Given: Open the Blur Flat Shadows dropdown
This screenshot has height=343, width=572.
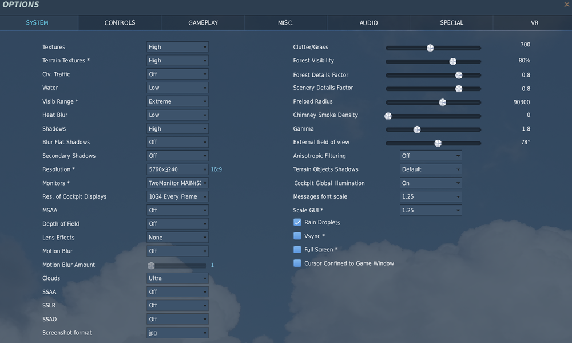Looking at the screenshot, I should pyautogui.click(x=177, y=142).
